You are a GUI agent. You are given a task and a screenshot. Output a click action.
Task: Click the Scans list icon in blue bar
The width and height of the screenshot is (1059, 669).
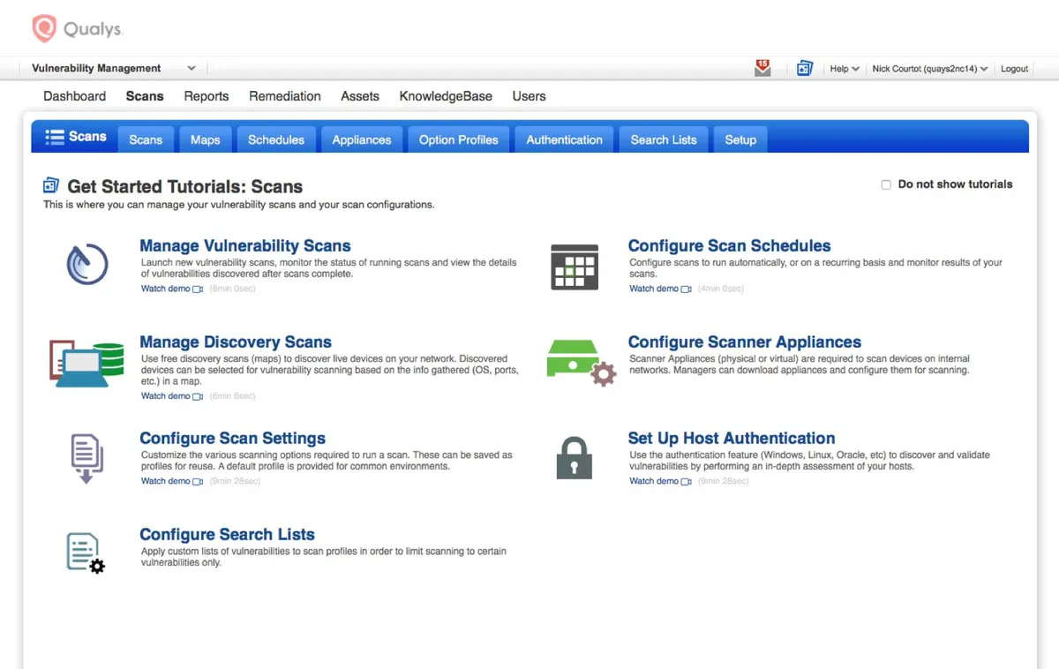point(54,137)
